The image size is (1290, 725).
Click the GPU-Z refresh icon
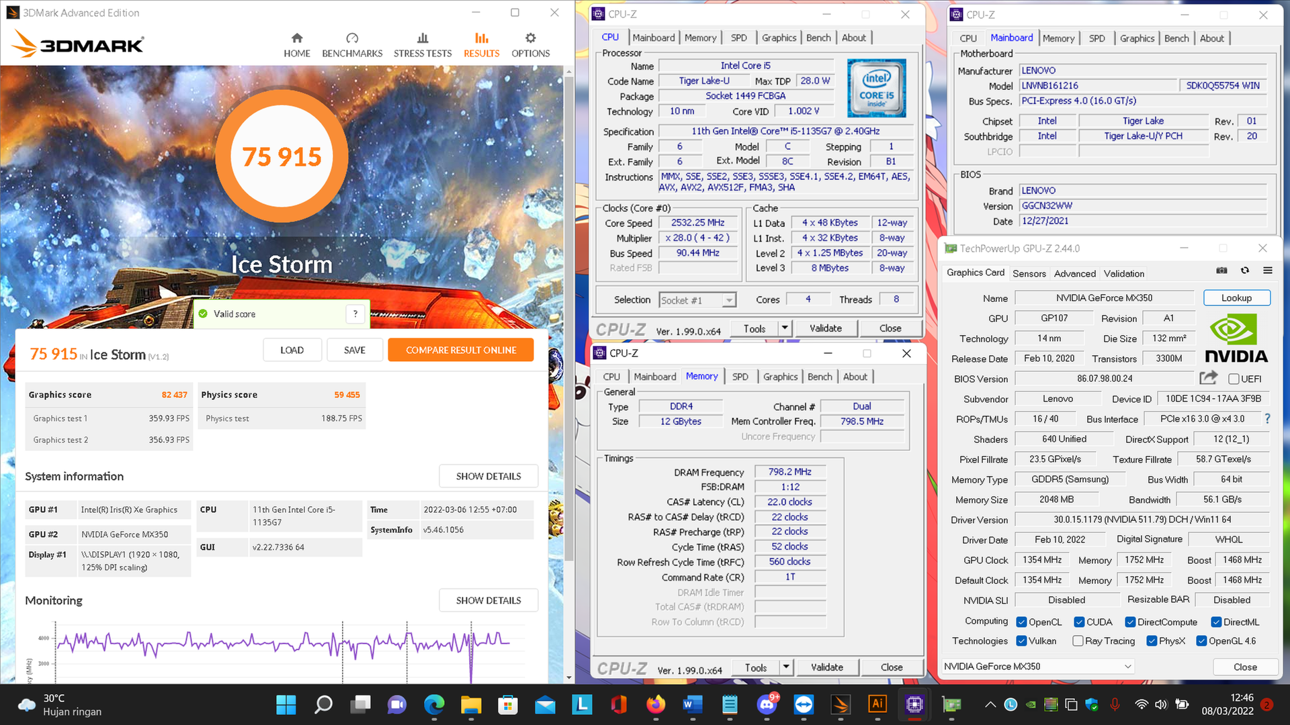pos(1245,271)
